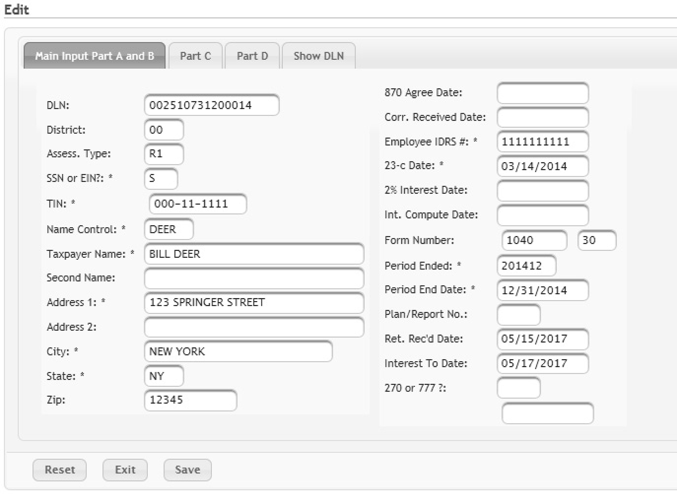Screen dimensions: 677x494
Task: Click the Address 1 text box
Action: coord(254,303)
